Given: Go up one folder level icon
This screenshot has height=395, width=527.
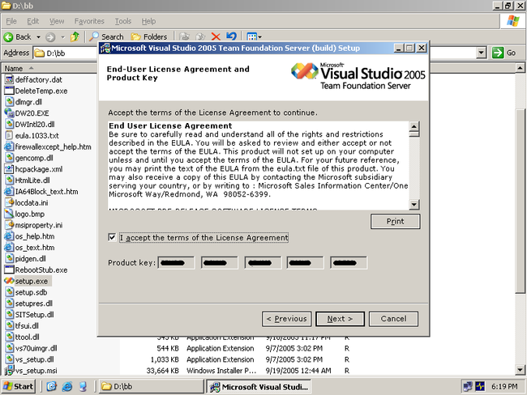Looking at the screenshot, I should click(75, 36).
